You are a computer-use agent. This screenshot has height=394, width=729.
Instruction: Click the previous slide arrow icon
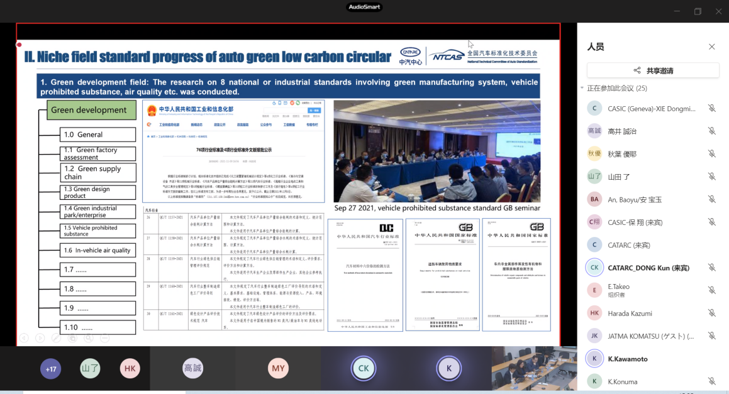pos(24,337)
